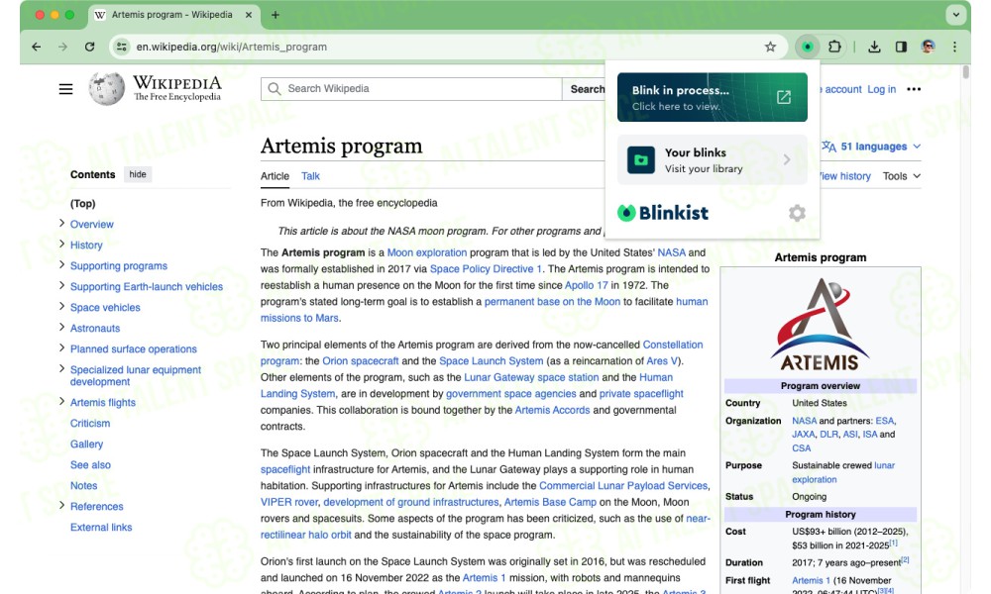Viewport: 991px width, 594px height.
Task: Open Wikipedia personal tools ellipsis menu
Action: (914, 89)
